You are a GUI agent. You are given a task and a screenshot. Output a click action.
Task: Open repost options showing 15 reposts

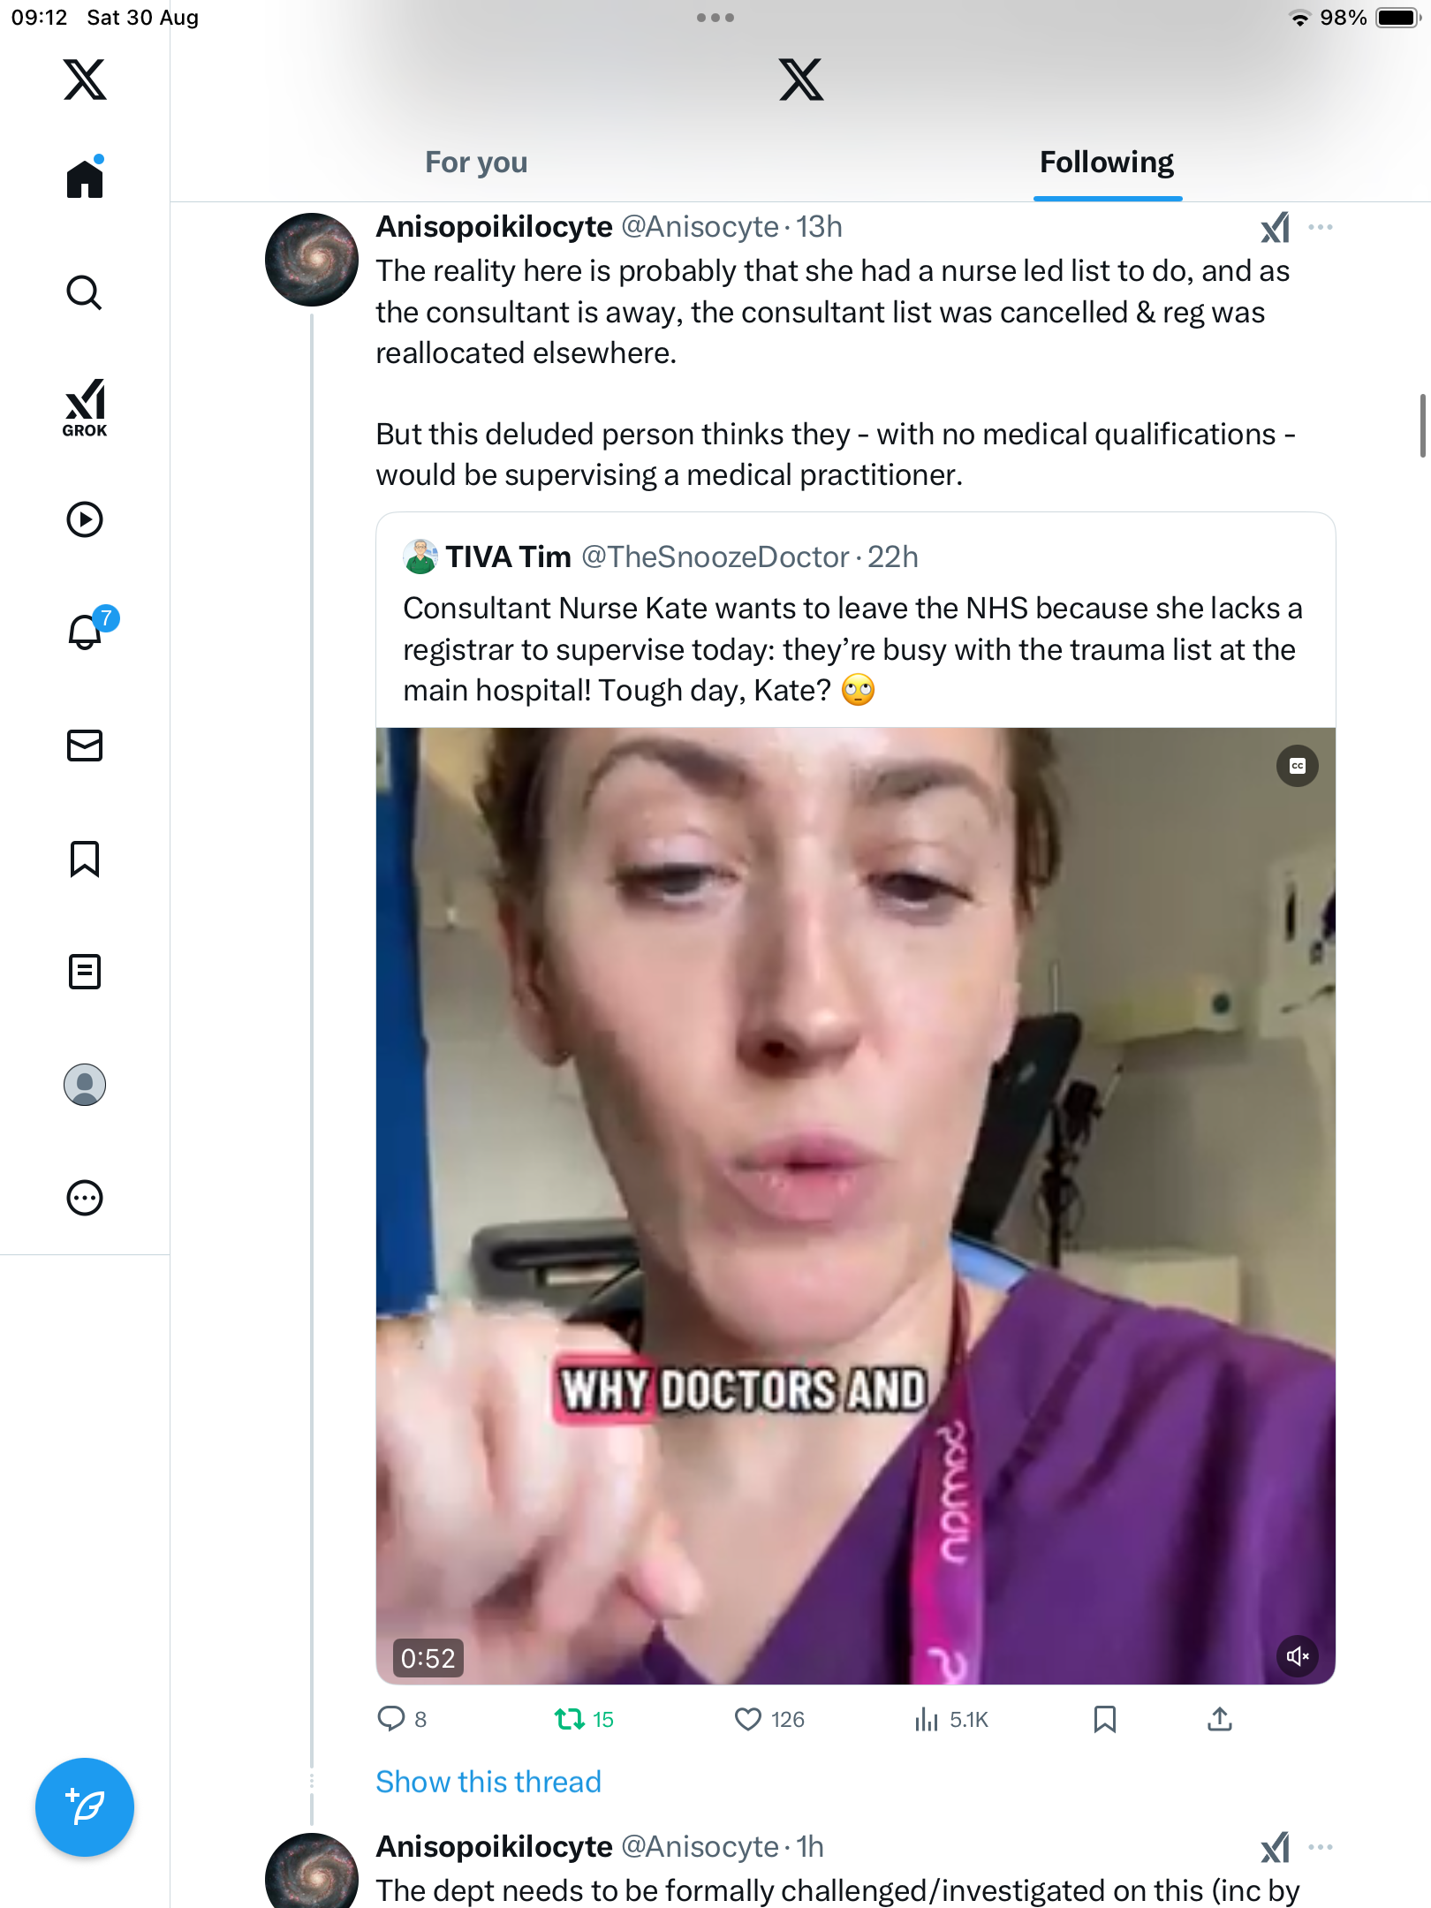(570, 1719)
